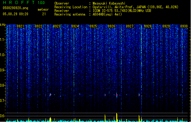Click the 0.6 kHz axis tick label

click(2, 116)
